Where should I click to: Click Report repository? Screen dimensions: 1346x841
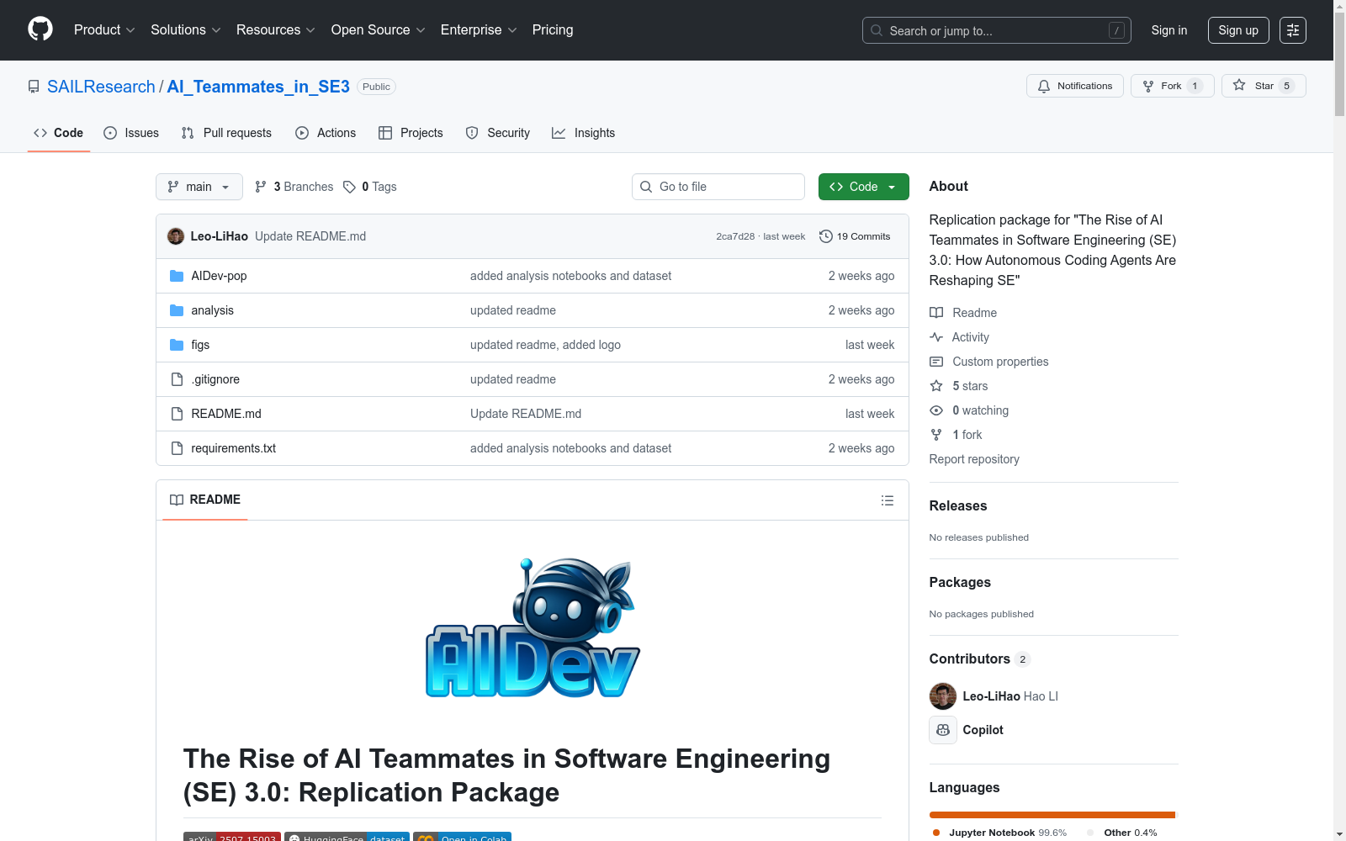click(974, 459)
